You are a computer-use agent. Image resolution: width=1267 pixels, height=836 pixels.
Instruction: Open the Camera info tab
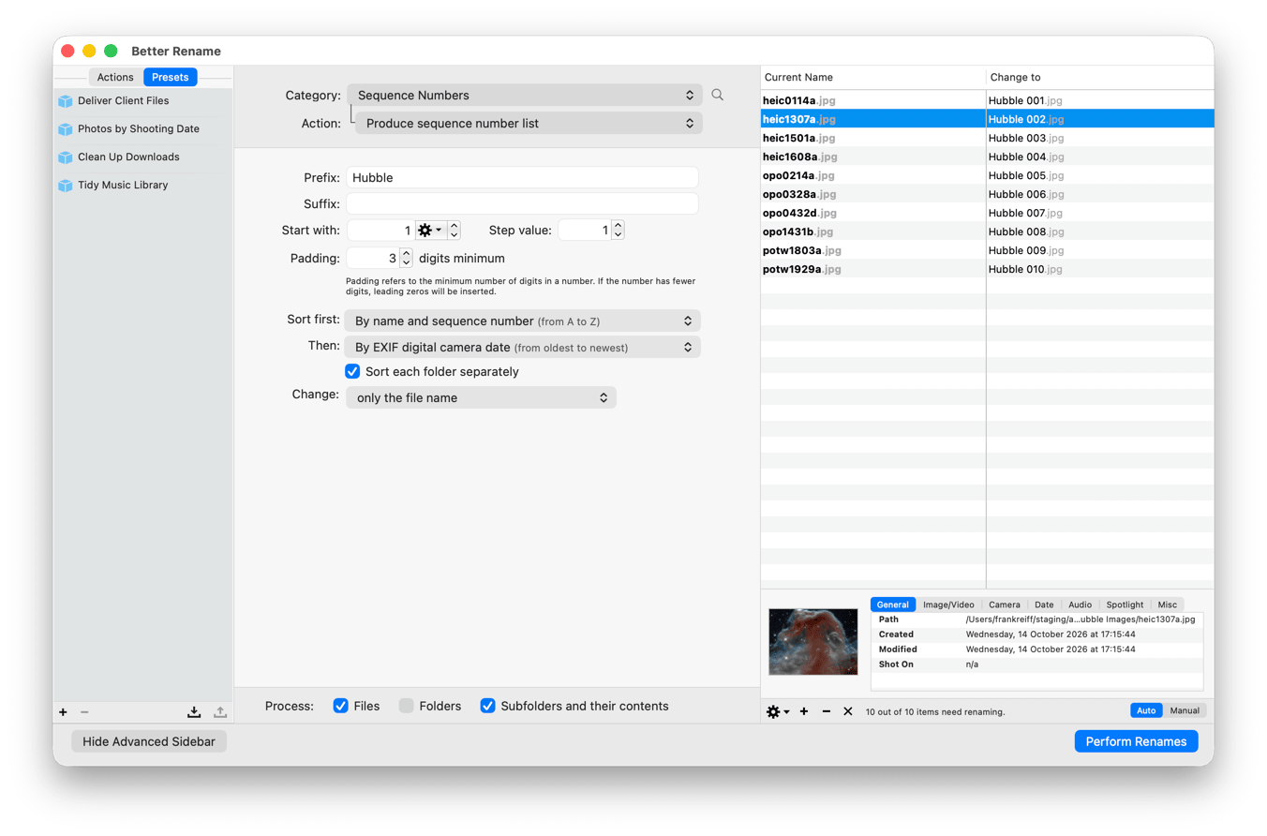pos(1005,605)
